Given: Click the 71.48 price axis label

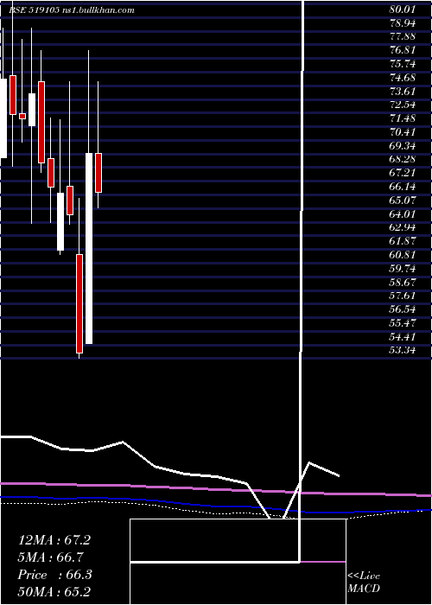Looking at the screenshot, I should (x=403, y=118).
